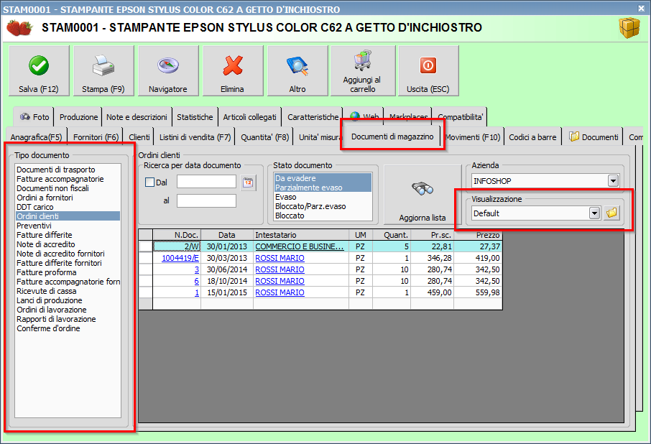
Task: Open the Produzione tab
Action: pyautogui.click(x=78, y=117)
